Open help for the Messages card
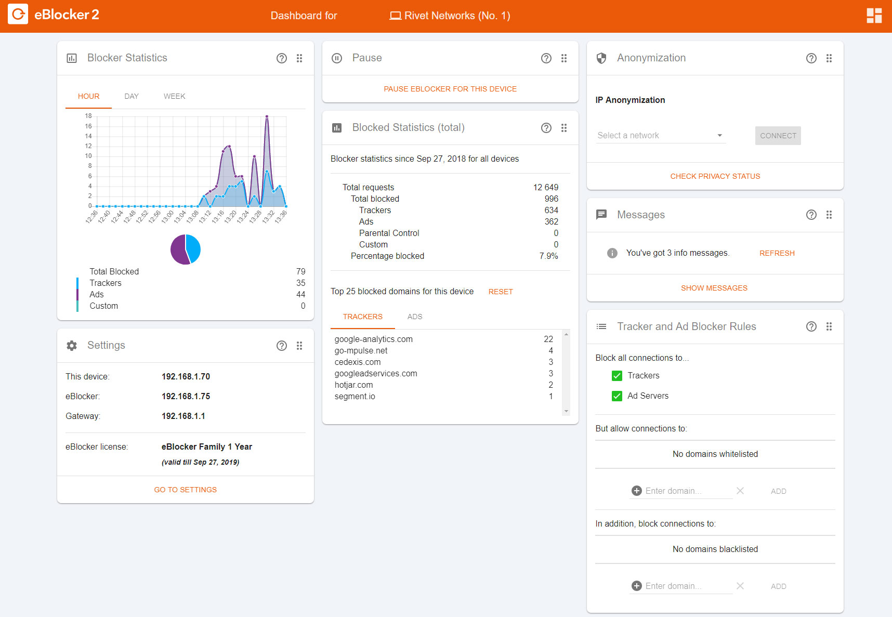Image resolution: width=892 pixels, height=617 pixels. (811, 215)
